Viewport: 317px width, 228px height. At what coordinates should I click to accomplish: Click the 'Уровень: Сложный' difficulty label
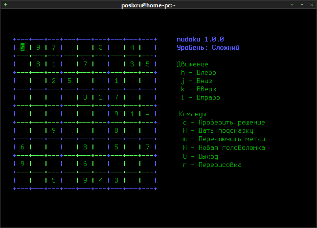(x=208, y=48)
